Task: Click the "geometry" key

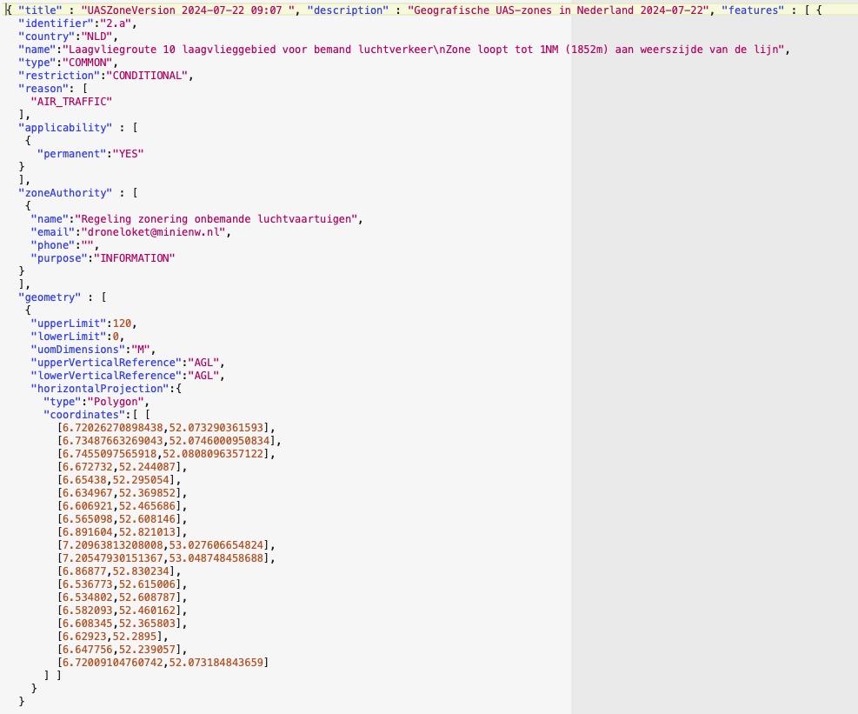Action: [50, 297]
